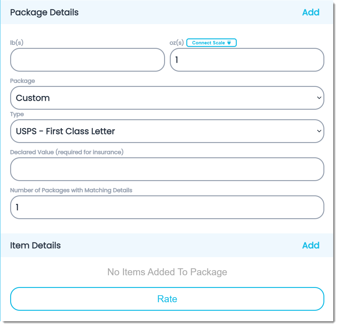Click into the Declared Value input box
338x326 pixels.
167,169
